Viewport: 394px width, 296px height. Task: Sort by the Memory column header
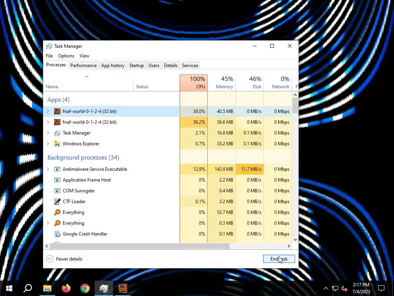pos(222,83)
